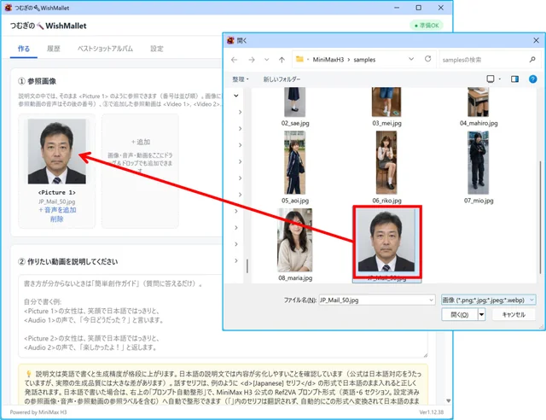This screenshot has height=420, width=546.
Task: Open file dialog help
Action: click(x=532, y=79)
